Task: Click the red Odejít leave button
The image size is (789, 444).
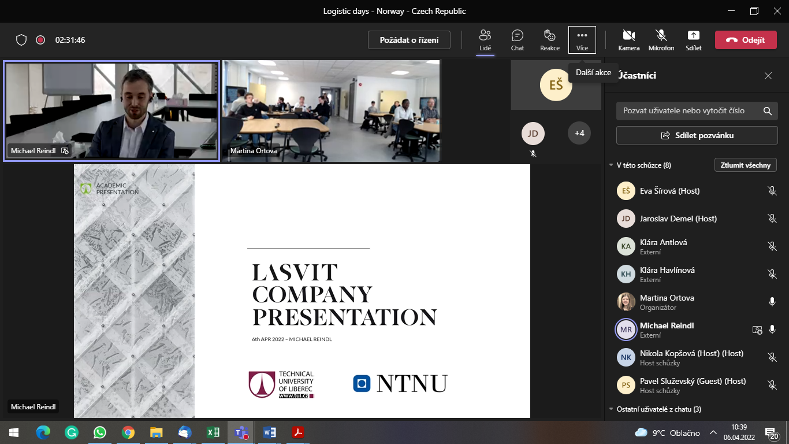Action: coord(746,40)
